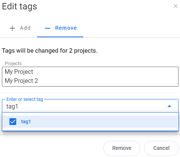The image size is (180, 157).
Task: Select the tag1 option in list
Action: pos(90,122)
